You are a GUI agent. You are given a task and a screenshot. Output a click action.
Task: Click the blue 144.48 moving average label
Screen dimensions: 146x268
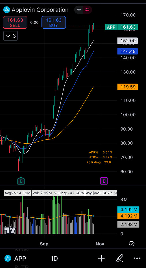pos(128,51)
